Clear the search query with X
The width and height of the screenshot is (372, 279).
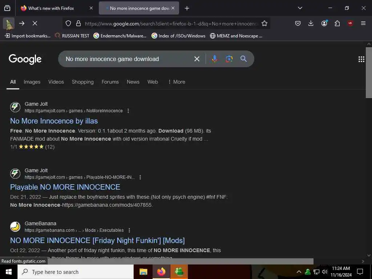point(197,59)
